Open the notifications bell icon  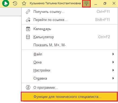point(6,3)
